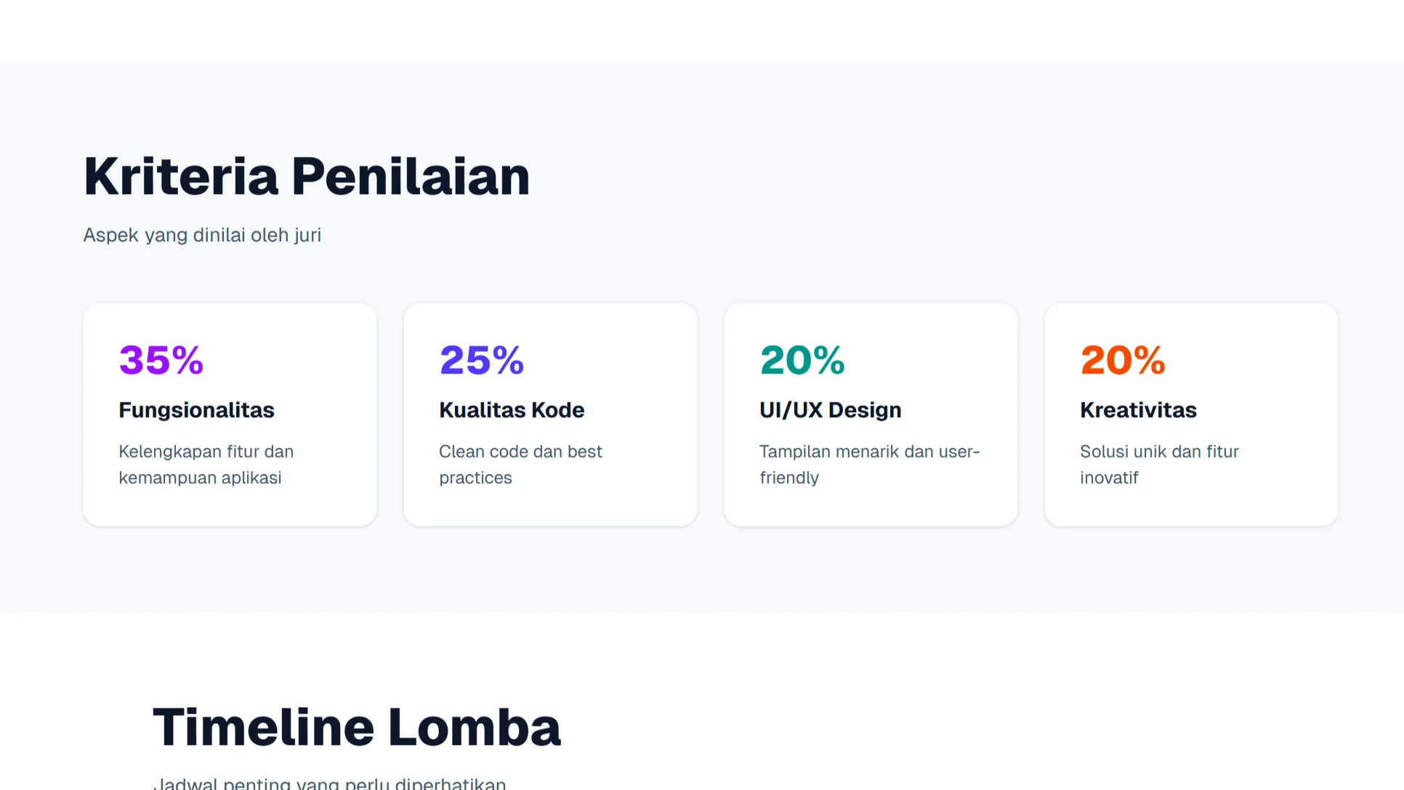Click the orange 20% percentage
This screenshot has width=1404, height=790.
point(1123,360)
